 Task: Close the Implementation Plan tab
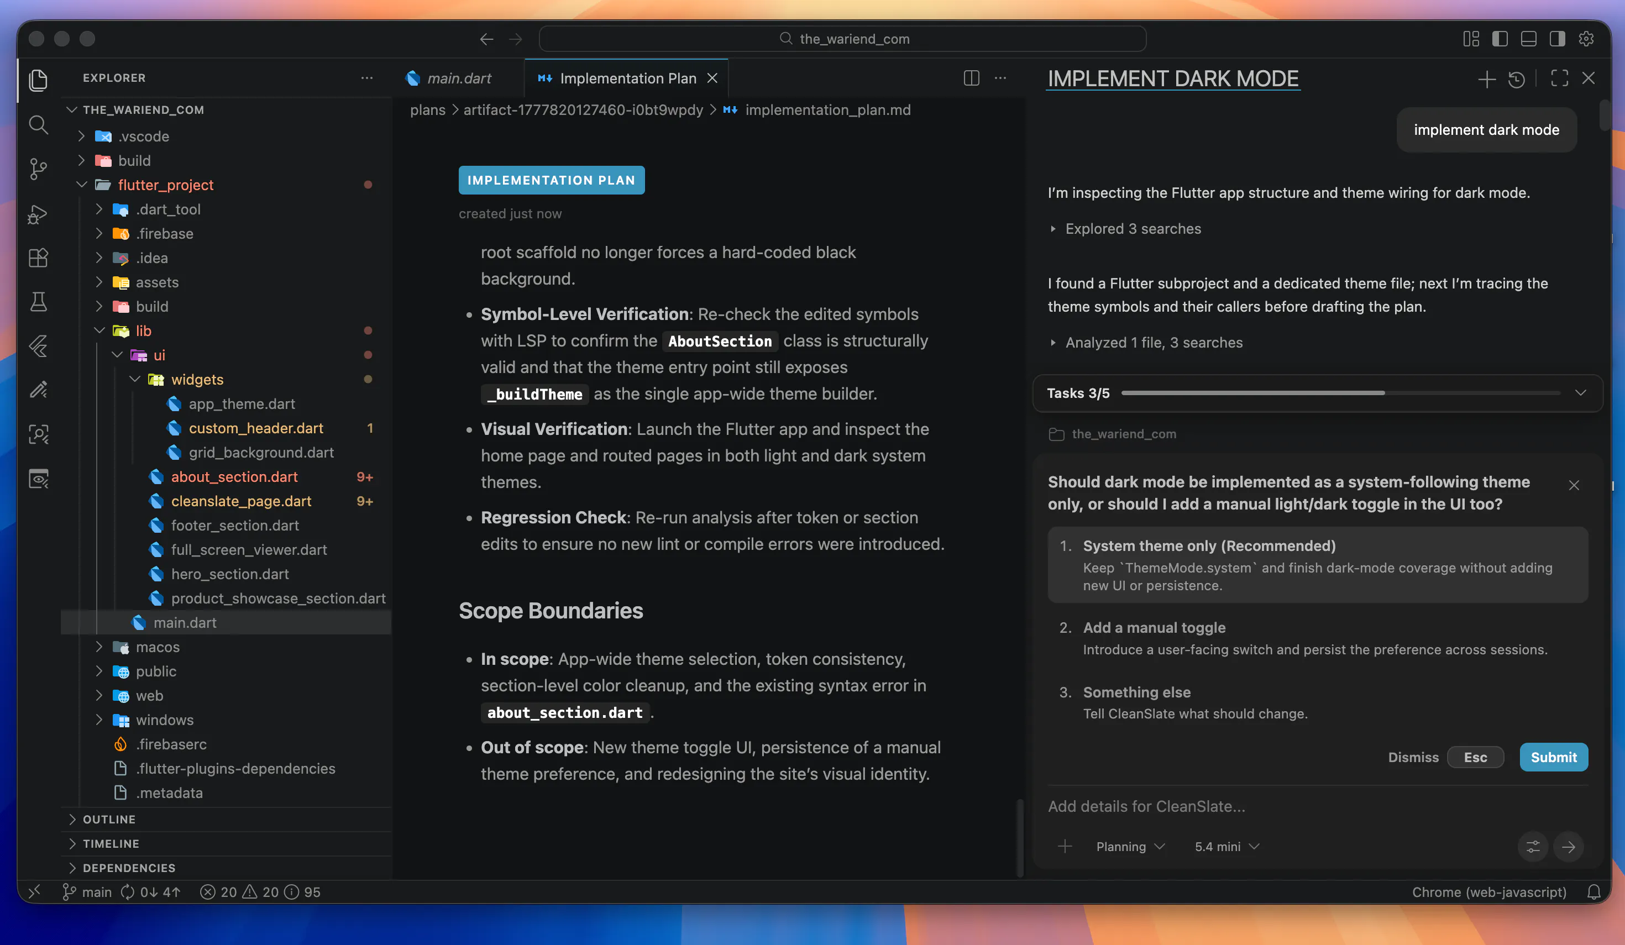(x=712, y=78)
